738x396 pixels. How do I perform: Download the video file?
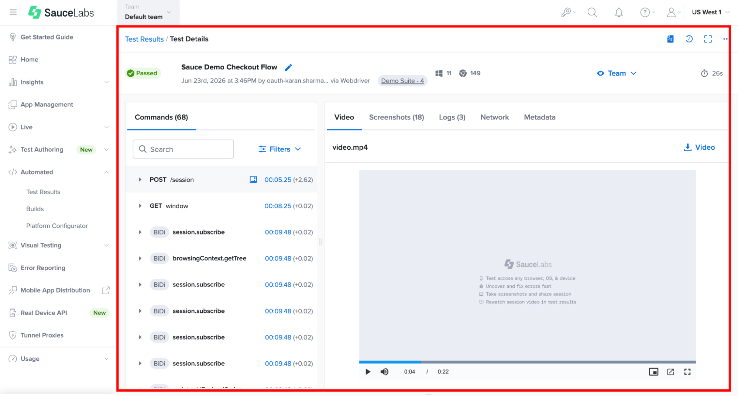tap(699, 147)
